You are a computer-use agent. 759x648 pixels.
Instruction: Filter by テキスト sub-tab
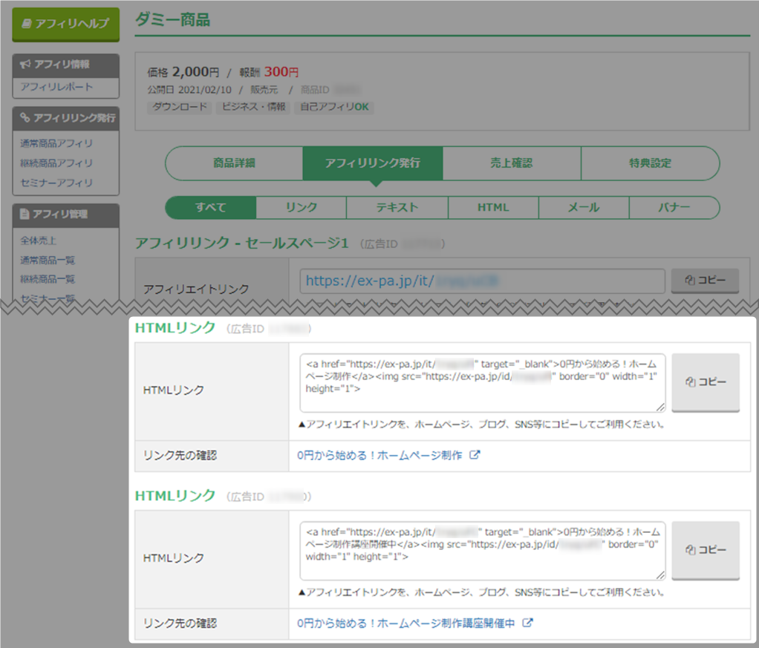point(397,208)
